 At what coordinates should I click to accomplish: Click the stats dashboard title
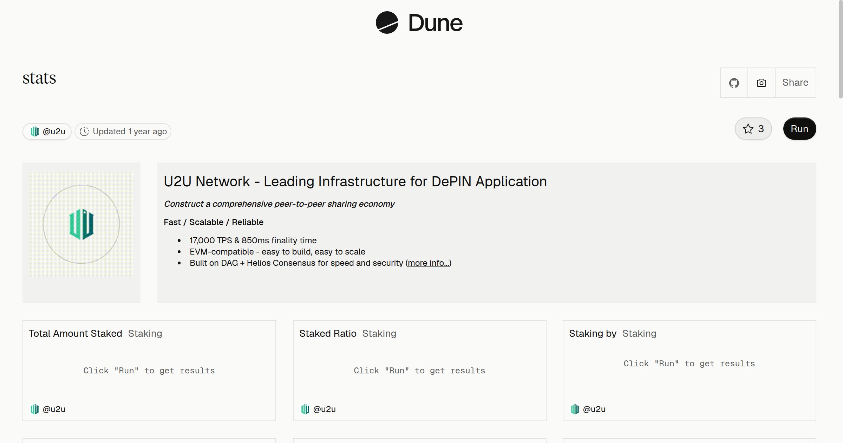(39, 78)
